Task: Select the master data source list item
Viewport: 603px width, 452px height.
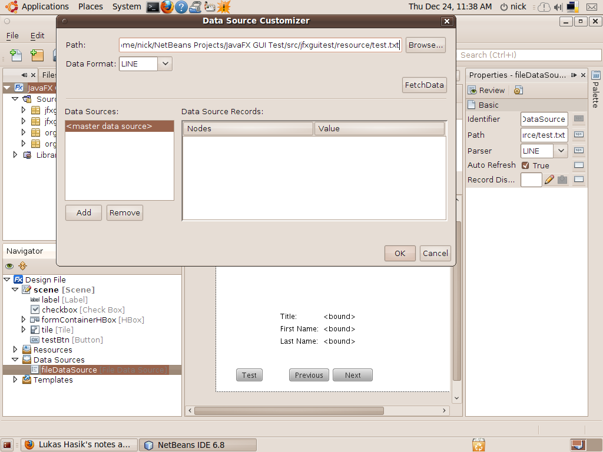Action: pos(120,126)
